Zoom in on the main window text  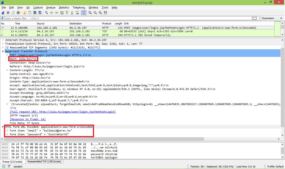click(x=90, y=13)
